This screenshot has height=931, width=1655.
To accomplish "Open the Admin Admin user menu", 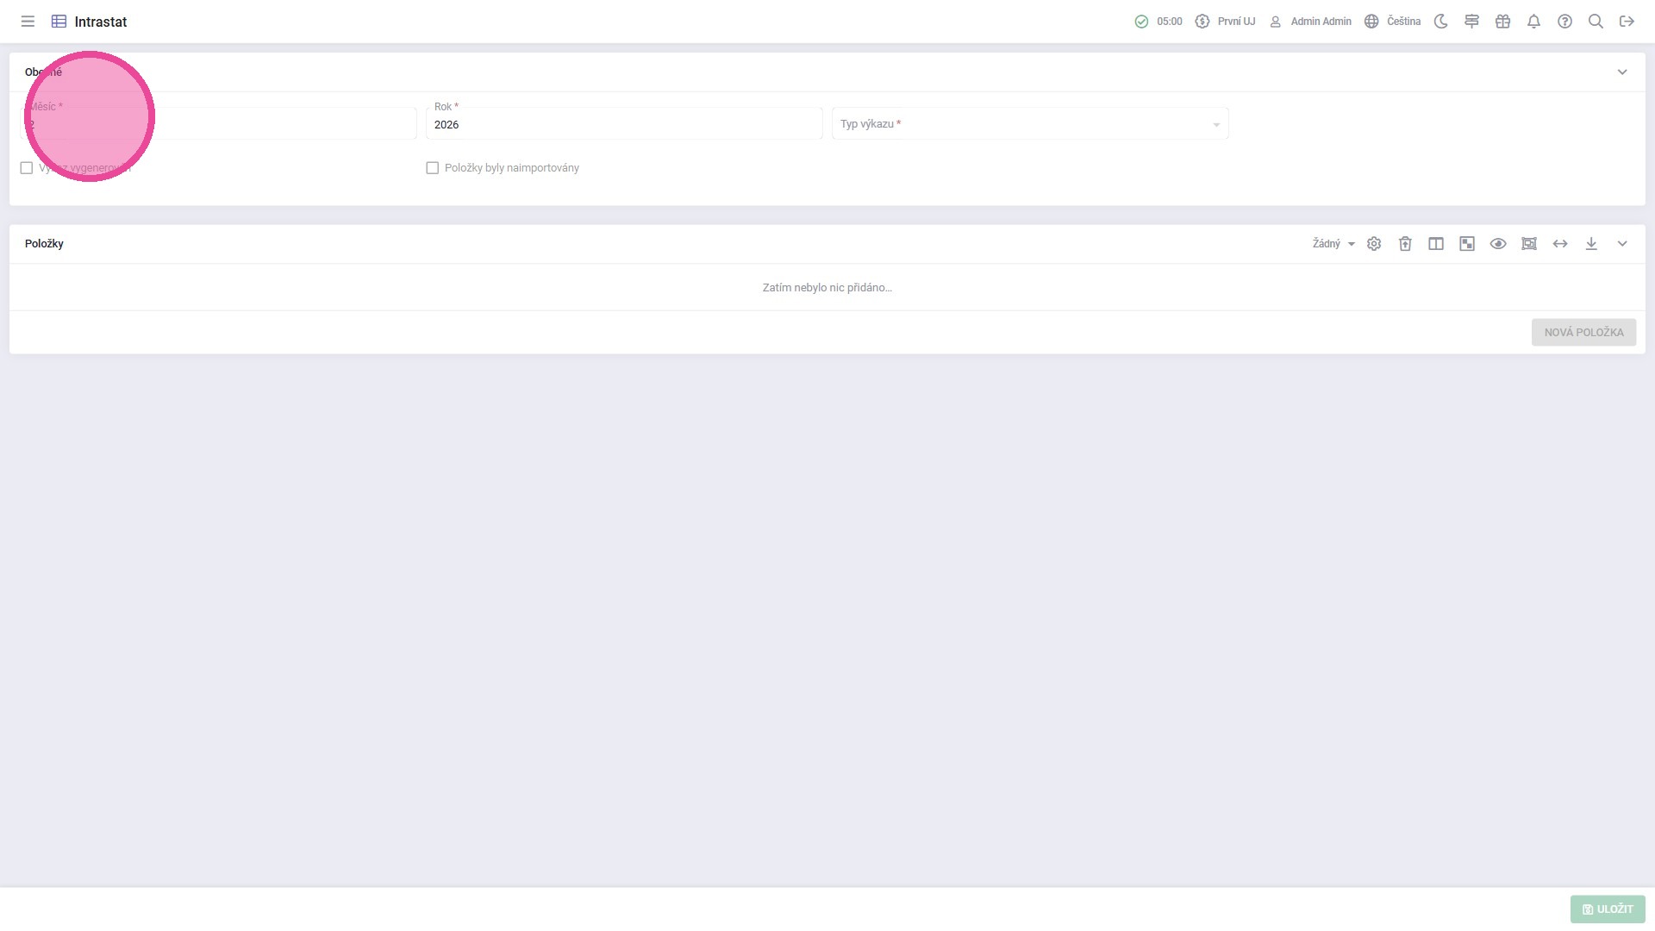I will pos(1310,22).
